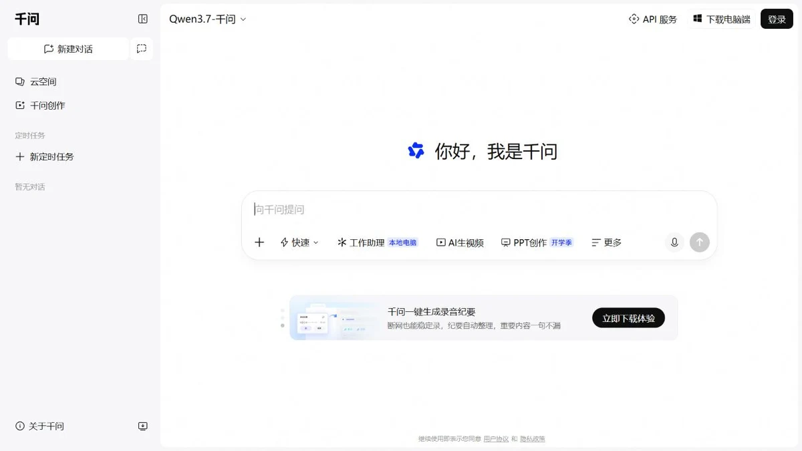Open the 更多 tools menu
This screenshot has height=451, width=802.
pyautogui.click(x=607, y=243)
